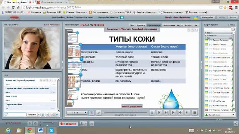Open the Екран tab
This screenshot has width=239, height=134.
(188, 25)
